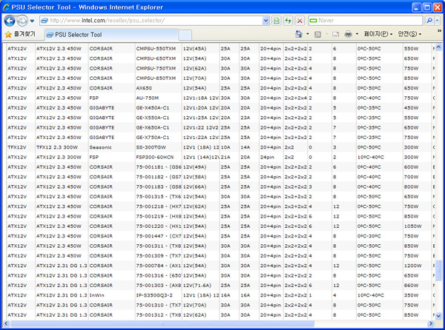The image size is (445, 330).
Task: Open Favorites with the star button
Action: [x=20, y=34]
